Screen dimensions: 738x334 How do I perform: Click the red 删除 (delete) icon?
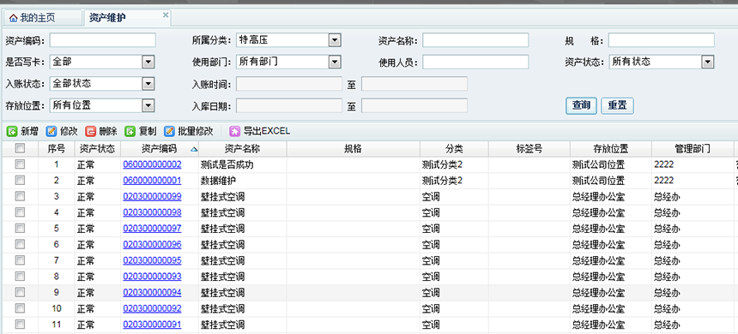[90, 131]
